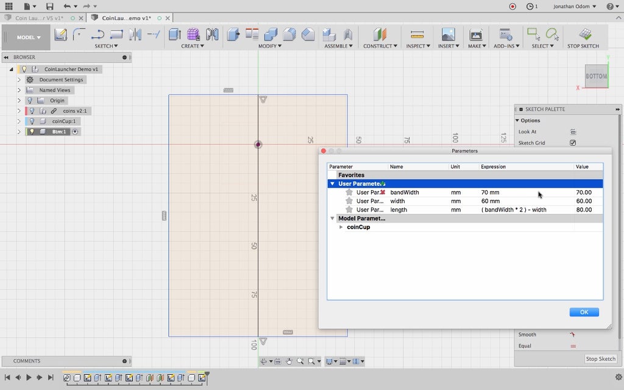Screen dimensions: 624x390
Task: Click the Measure icon above INSPECT
Action: coord(417,34)
